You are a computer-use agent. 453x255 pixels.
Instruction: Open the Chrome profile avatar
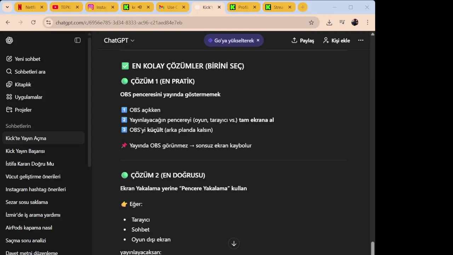[355, 22]
